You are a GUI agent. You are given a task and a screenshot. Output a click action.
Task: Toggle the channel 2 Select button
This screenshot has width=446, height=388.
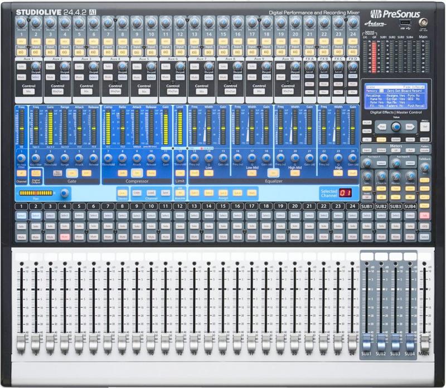[x=36, y=216]
